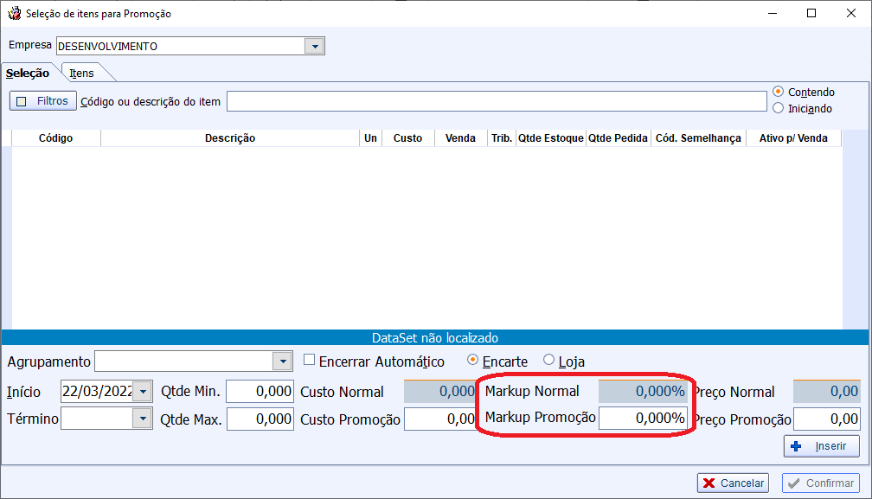Click the Inserir button
872x499 pixels.
821,446
